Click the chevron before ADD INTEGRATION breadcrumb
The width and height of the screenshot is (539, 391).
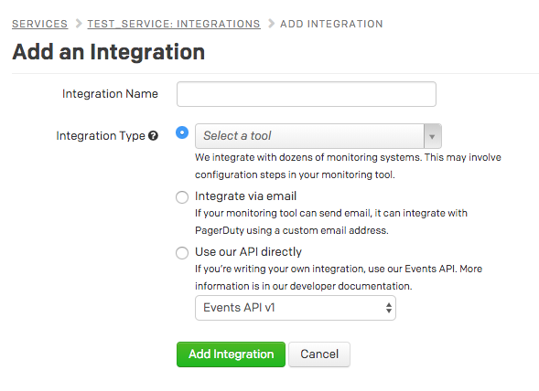tap(271, 24)
